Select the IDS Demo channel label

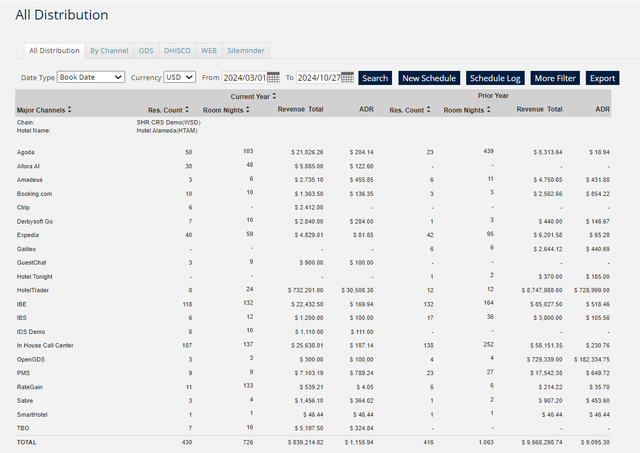pos(31,332)
